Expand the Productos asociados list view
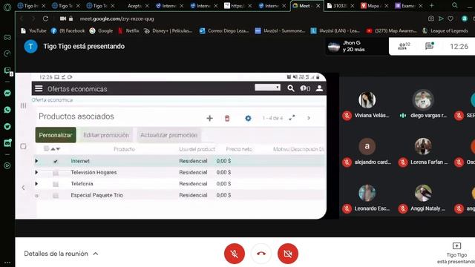 click(x=292, y=118)
